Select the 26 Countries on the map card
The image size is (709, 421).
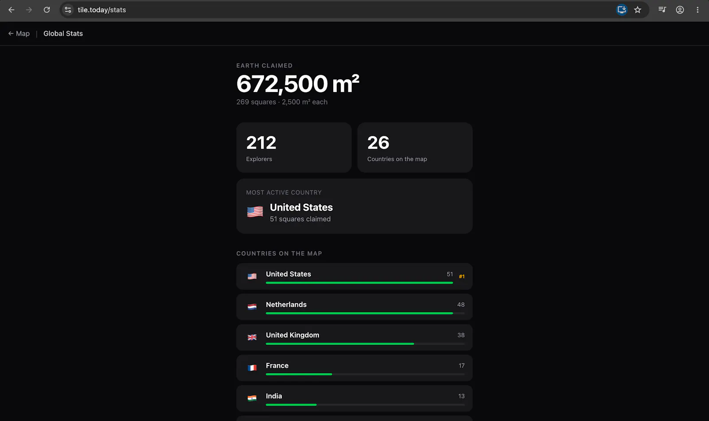click(415, 147)
